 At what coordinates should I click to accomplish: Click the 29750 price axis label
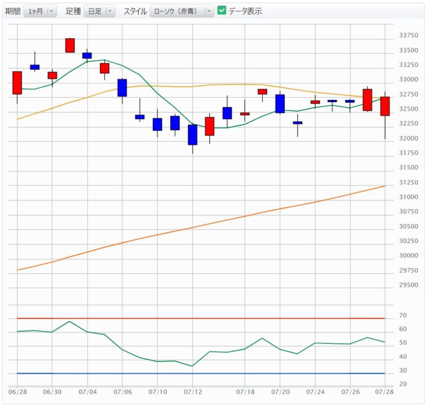[x=408, y=270]
